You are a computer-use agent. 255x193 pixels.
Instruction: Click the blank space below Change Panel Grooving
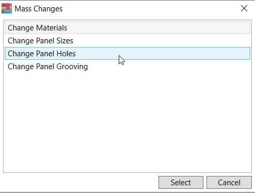pos(128,122)
